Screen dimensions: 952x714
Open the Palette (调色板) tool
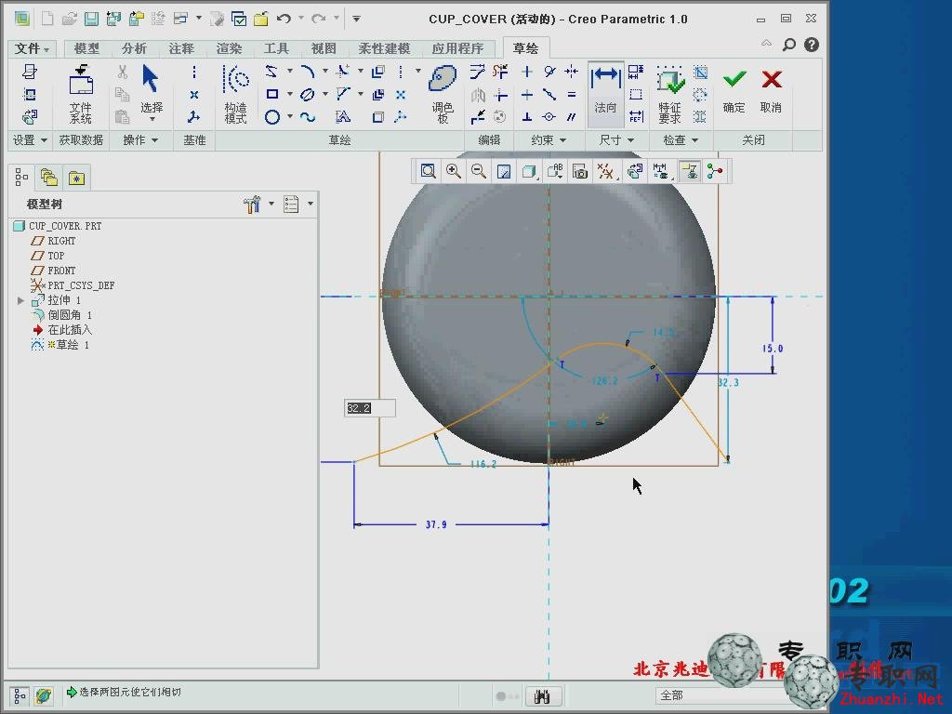(443, 94)
